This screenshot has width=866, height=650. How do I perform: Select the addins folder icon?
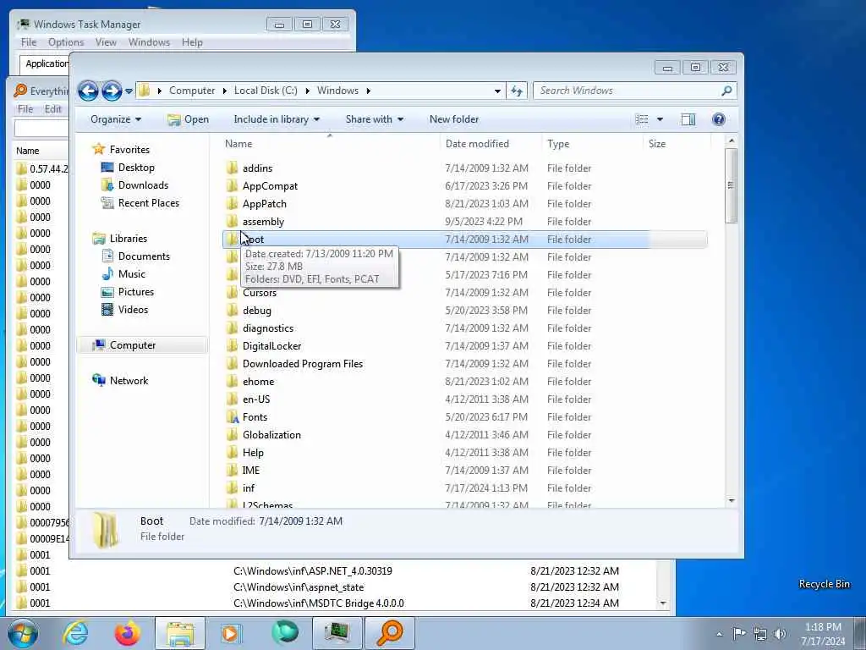tap(233, 168)
